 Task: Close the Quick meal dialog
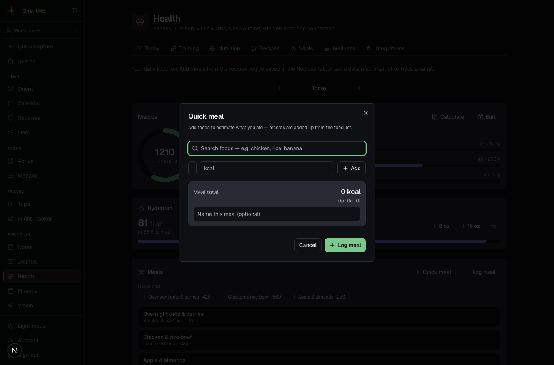click(x=366, y=113)
